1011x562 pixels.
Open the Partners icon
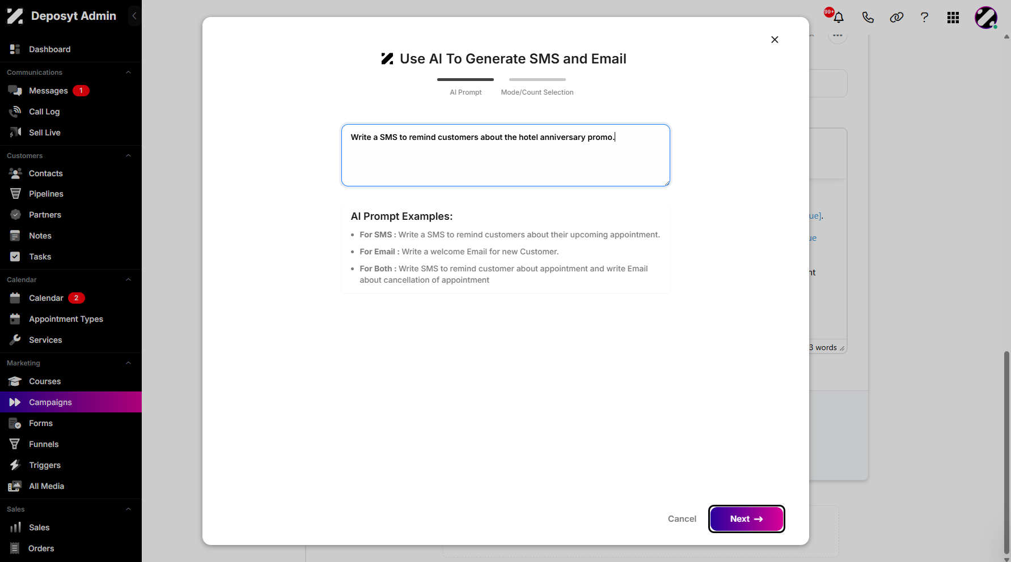[15, 215]
